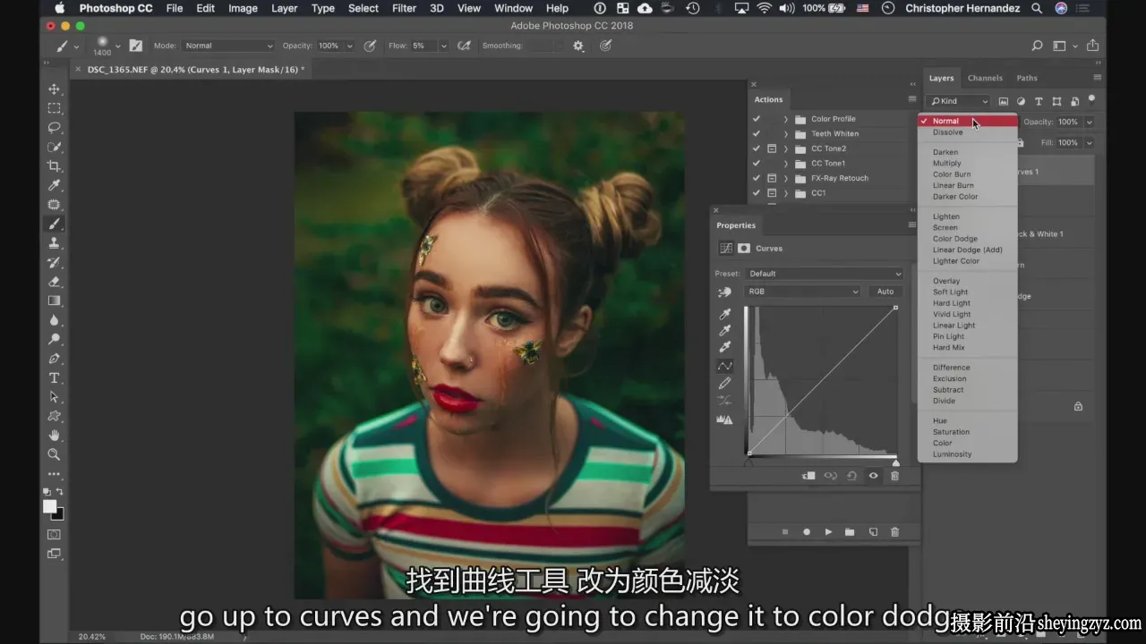Open the Filter menu

405,8
